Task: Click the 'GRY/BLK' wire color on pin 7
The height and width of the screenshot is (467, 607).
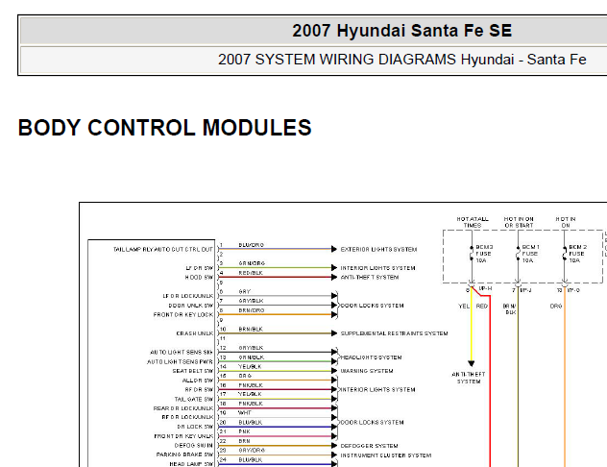Action: click(251, 301)
